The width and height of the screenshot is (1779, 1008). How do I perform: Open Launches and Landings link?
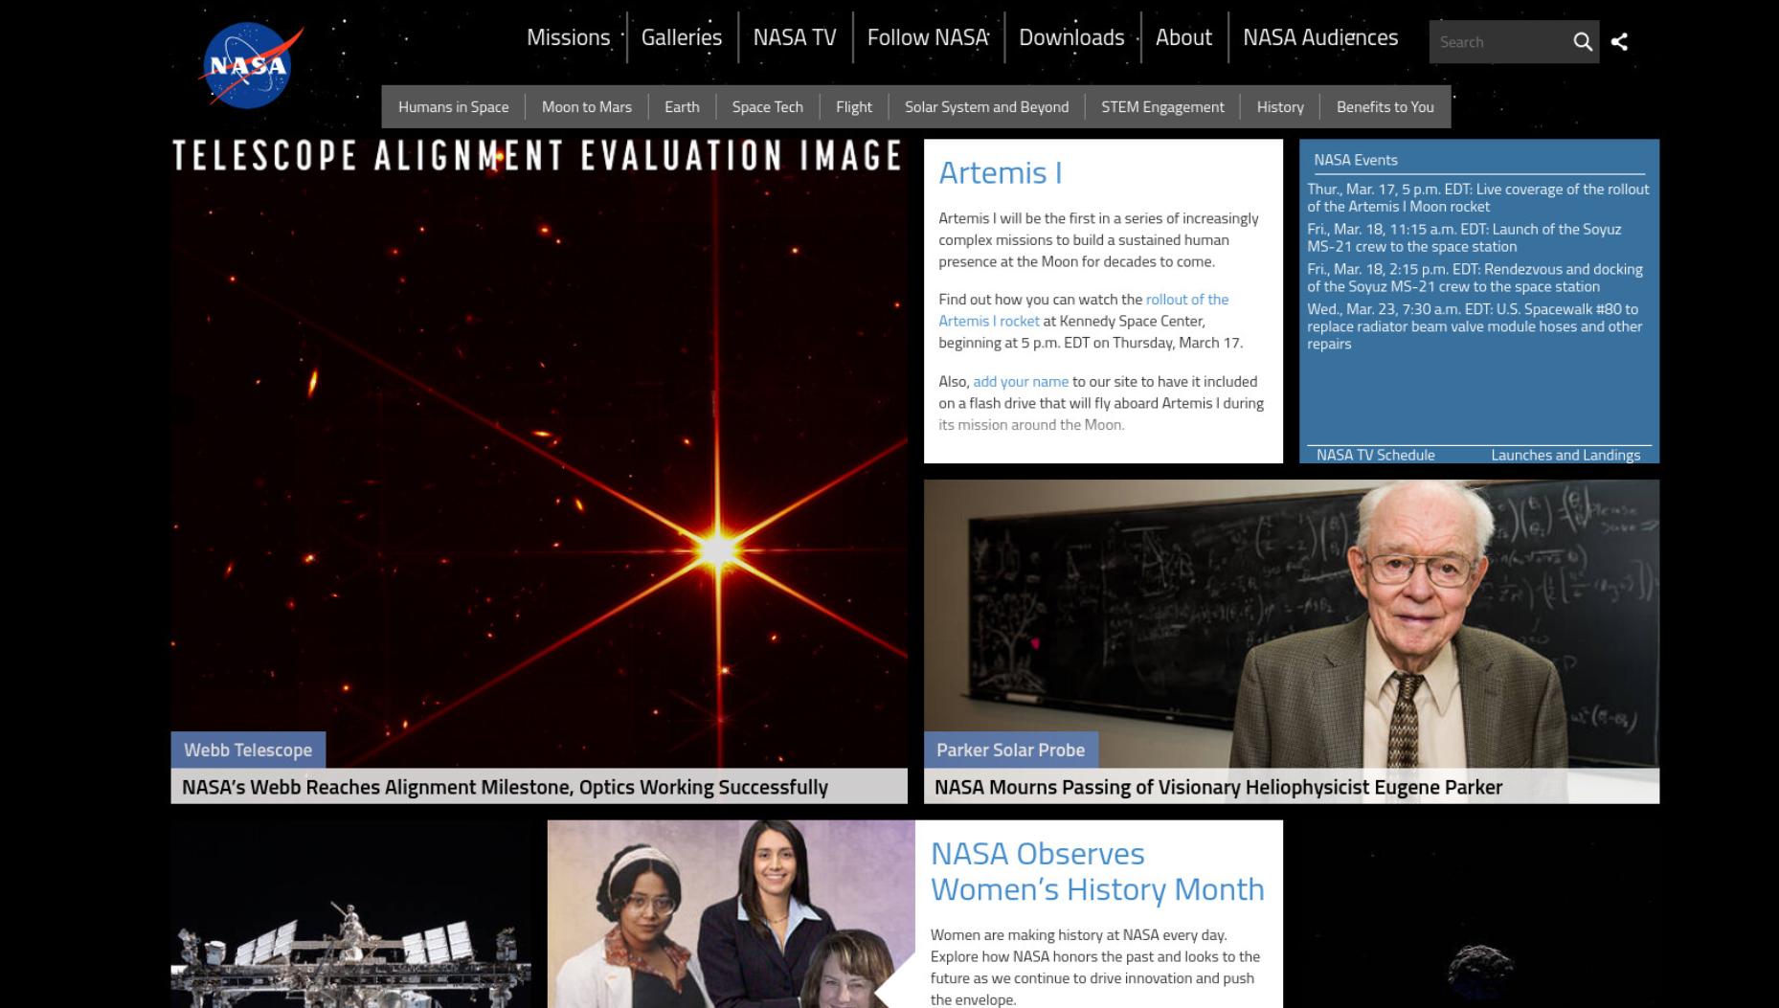(1565, 455)
